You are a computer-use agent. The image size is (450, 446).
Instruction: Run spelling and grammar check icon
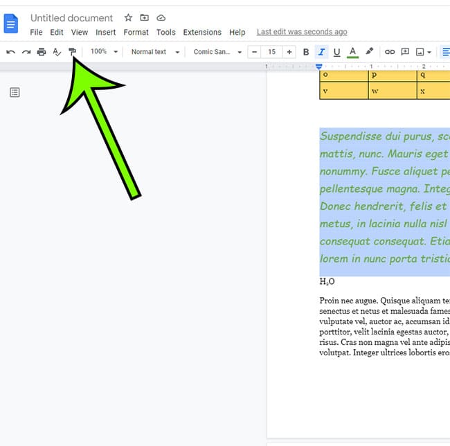click(x=57, y=52)
